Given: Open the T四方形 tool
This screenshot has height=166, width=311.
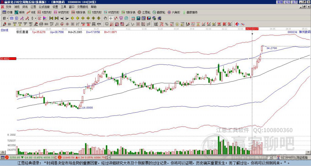Looking at the screenshot, I should pos(95,12).
